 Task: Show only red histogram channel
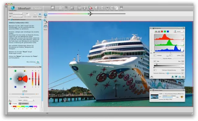162,31
